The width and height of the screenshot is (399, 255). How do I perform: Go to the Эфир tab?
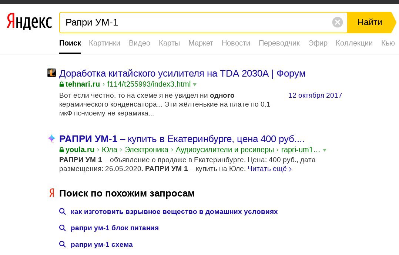(x=318, y=43)
